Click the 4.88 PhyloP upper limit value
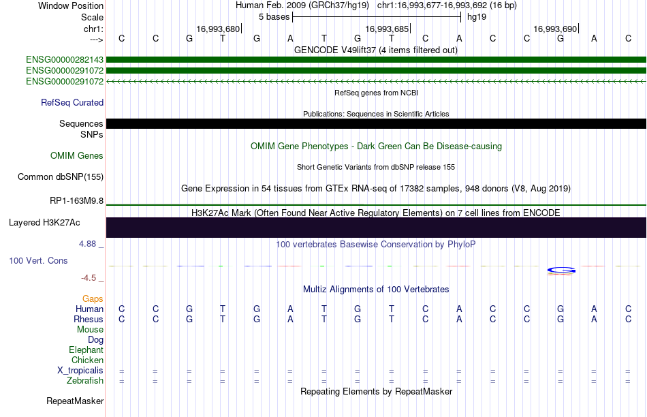Image resolution: width=647 pixels, height=417 pixels. [x=87, y=244]
